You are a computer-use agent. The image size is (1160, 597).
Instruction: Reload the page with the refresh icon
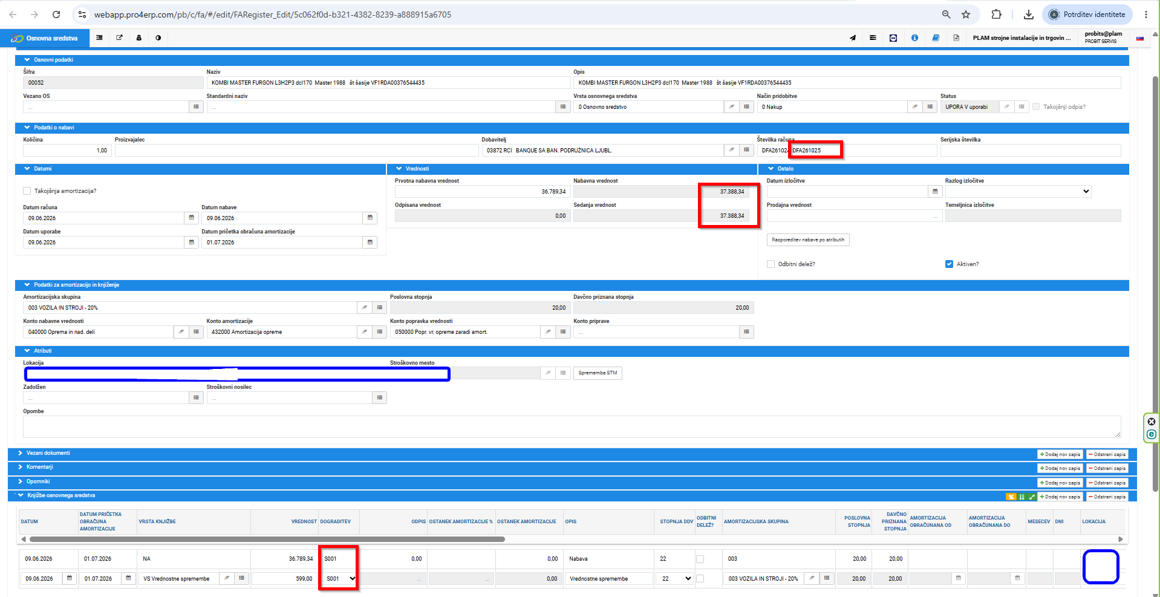56,15
